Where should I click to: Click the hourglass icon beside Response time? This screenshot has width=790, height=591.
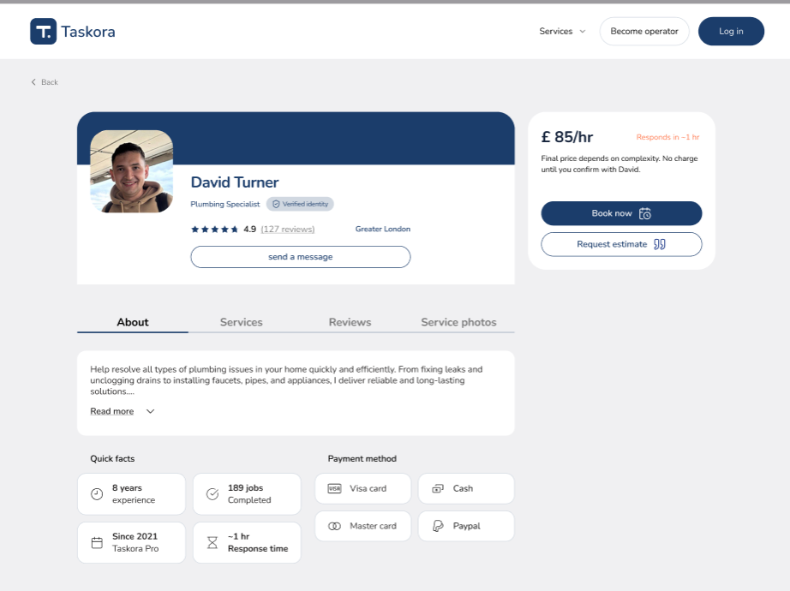212,543
